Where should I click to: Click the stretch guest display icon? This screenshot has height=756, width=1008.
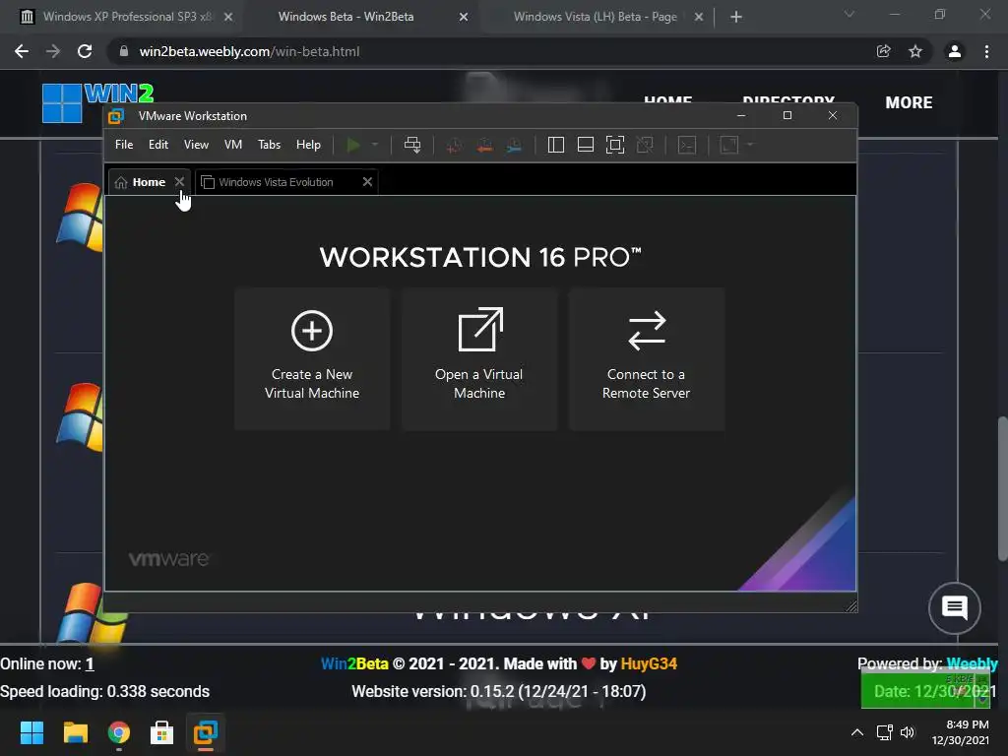[x=729, y=145]
